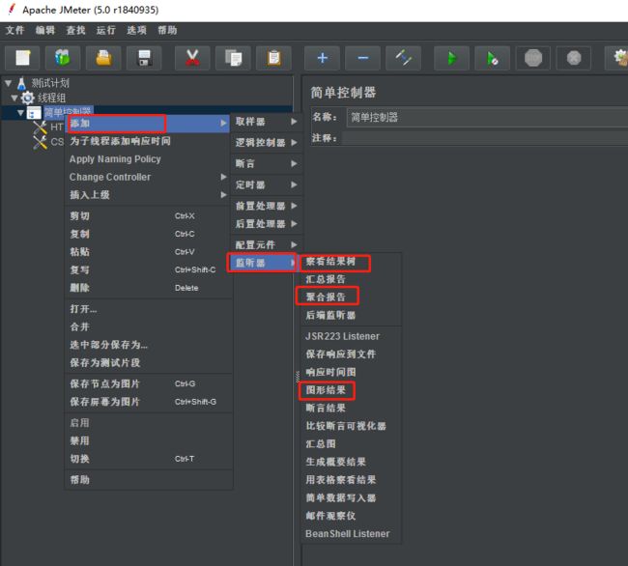628x566 pixels.
Task: Expand the 定时器 submenu
Action: 266,184
